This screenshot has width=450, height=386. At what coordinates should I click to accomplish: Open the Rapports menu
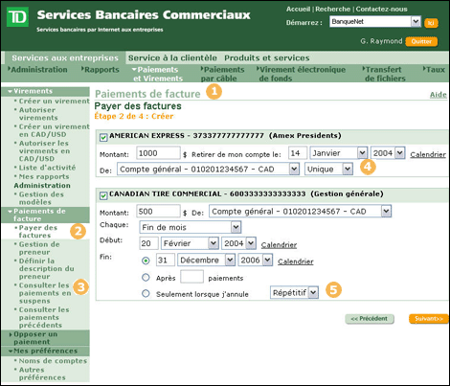[101, 70]
